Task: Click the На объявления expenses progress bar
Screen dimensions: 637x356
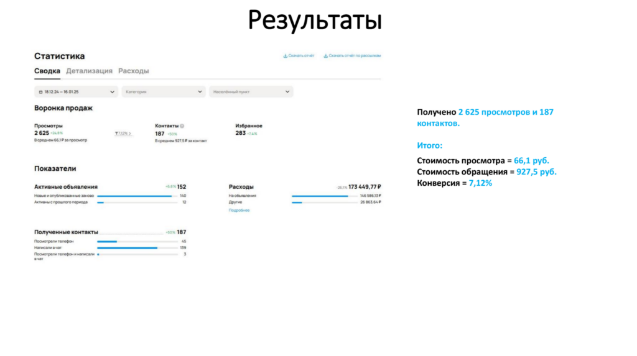Action: coord(324,196)
